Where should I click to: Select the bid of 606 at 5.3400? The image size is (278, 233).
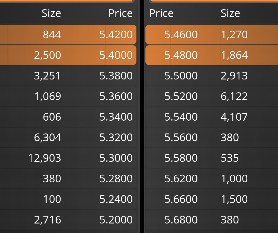tap(68, 117)
